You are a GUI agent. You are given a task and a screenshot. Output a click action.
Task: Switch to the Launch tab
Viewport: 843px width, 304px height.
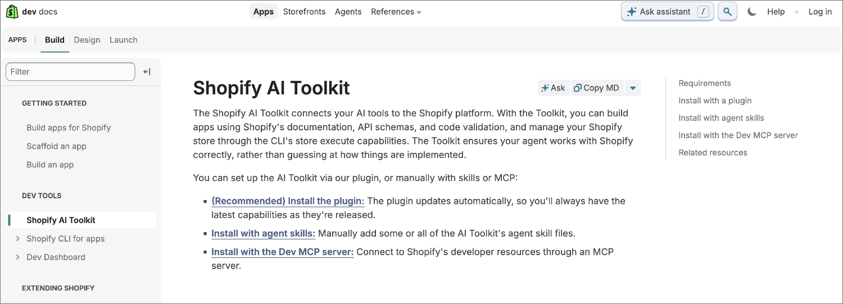tap(124, 40)
